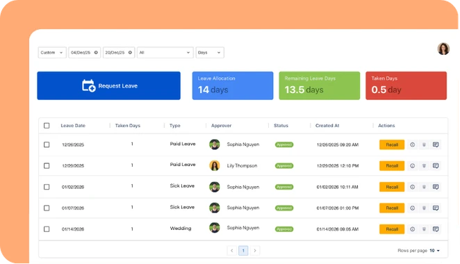Open info icon for the 12/26/2025 leave row

pos(412,145)
